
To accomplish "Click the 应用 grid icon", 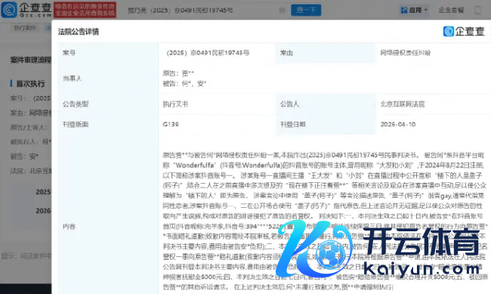I will click(x=404, y=11).
